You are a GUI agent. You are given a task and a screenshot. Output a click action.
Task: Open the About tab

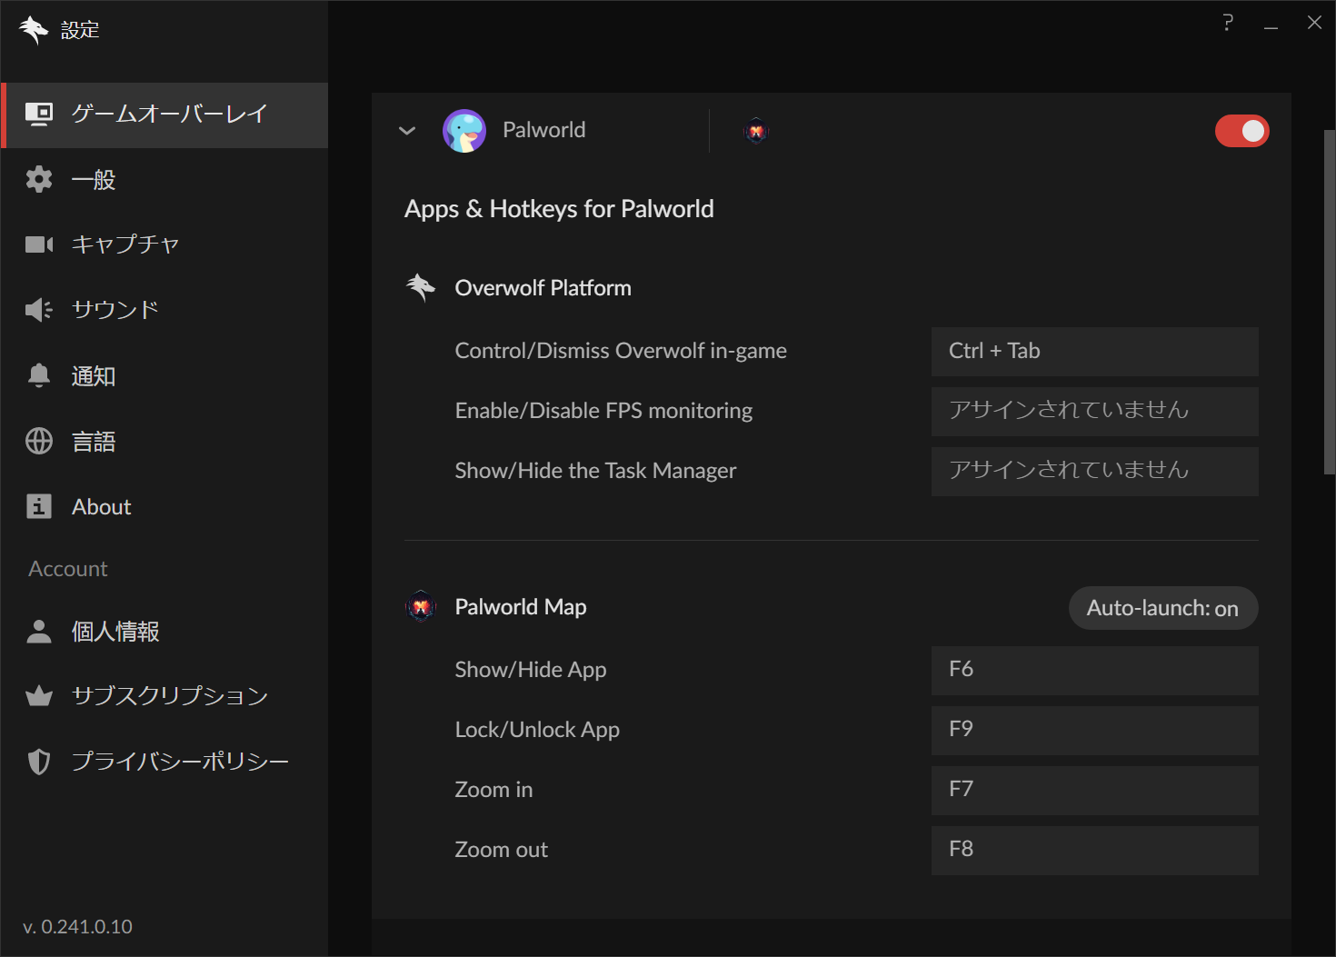click(x=165, y=506)
